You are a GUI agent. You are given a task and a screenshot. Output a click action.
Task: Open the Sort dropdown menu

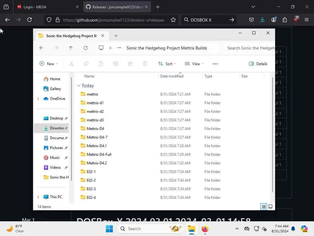coord(167,64)
